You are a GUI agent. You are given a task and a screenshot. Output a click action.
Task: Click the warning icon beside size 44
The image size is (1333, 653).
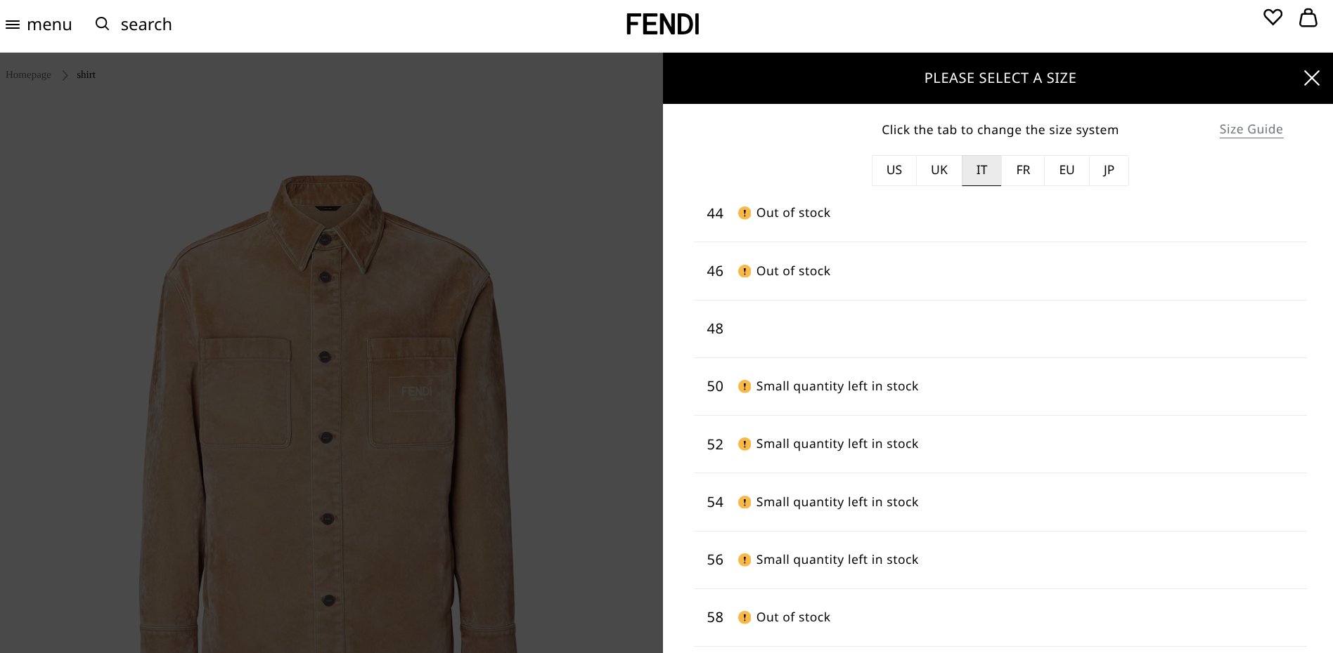[744, 213]
